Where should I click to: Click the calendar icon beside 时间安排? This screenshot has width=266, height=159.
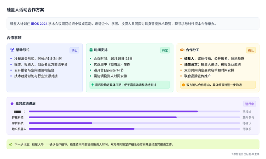pos(91,50)
